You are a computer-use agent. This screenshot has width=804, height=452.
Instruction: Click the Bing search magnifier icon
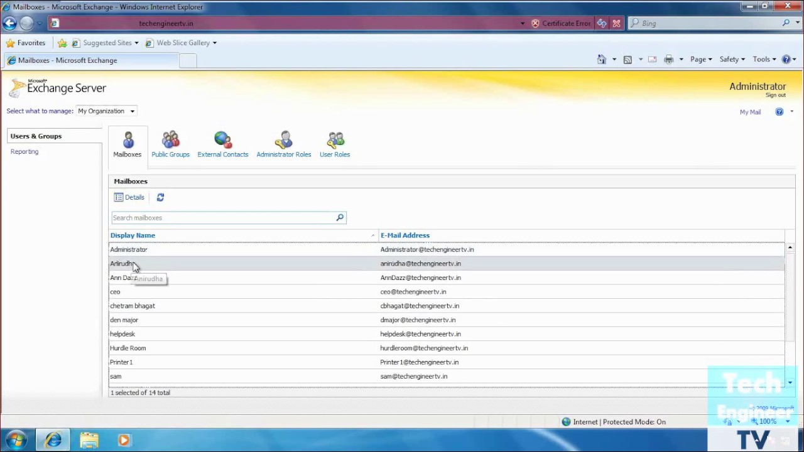[x=786, y=23]
